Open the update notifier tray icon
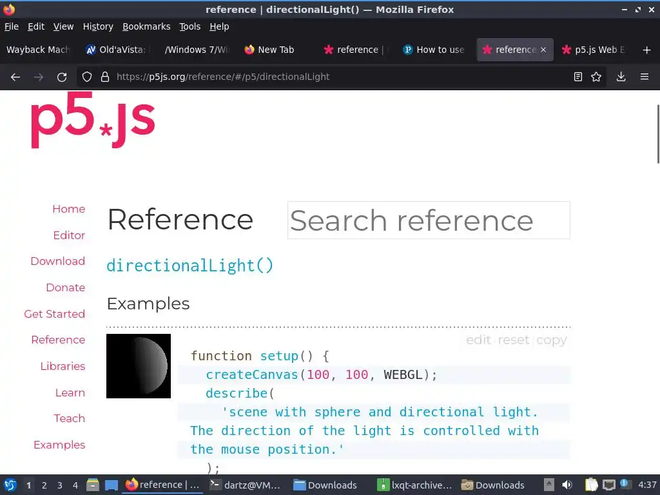Viewport: 660px width, 495px height. tap(625, 484)
